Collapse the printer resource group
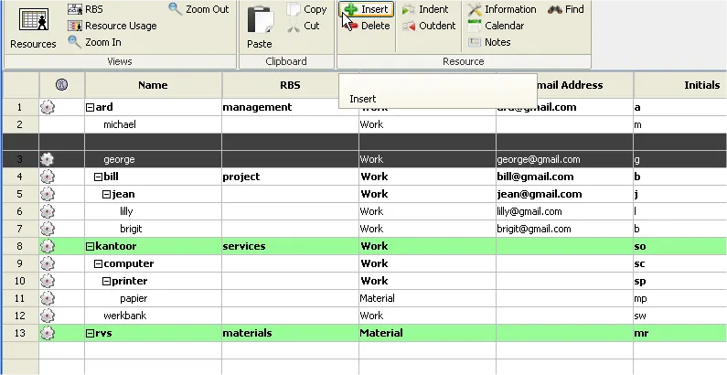727x375 pixels. [x=107, y=282]
